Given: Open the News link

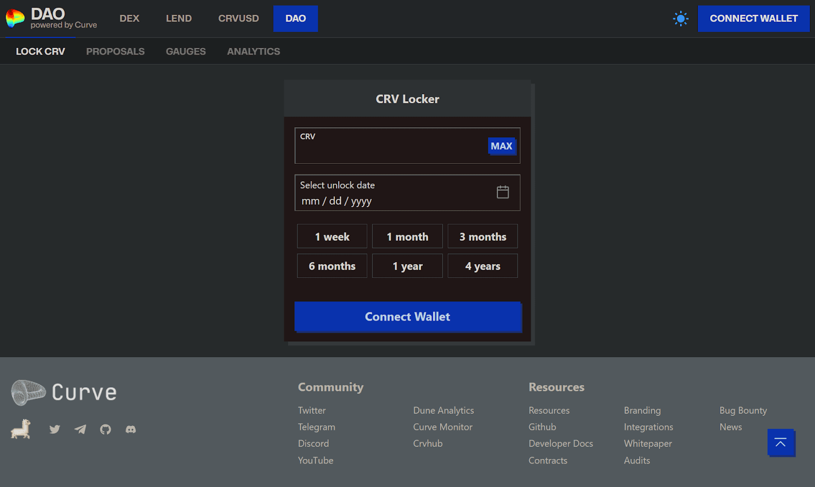Looking at the screenshot, I should pos(730,427).
